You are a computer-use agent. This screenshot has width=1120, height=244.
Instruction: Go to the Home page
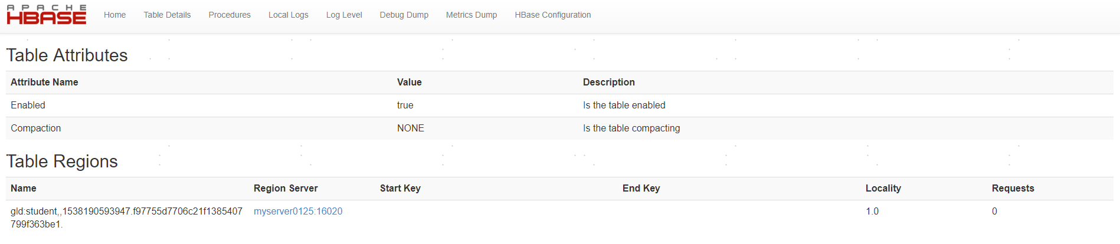(x=114, y=15)
